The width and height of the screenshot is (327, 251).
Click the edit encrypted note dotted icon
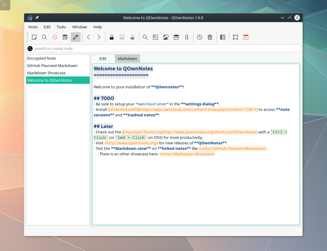pos(122,37)
